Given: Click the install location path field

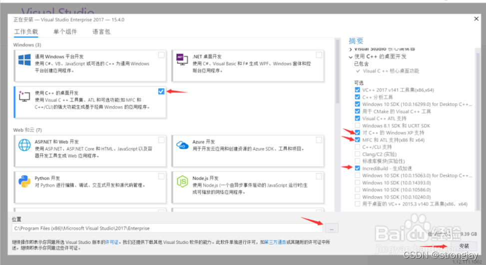Looking at the screenshot, I should pos(167,228).
